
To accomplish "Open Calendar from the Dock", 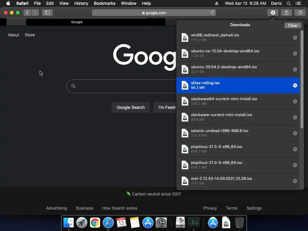I will pyautogui.click(x=121, y=223).
